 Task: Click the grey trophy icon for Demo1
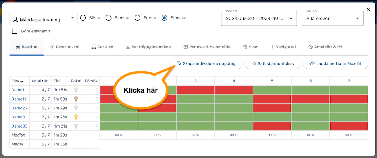[76, 90]
